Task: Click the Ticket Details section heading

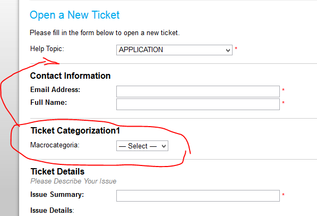Action: (x=57, y=172)
